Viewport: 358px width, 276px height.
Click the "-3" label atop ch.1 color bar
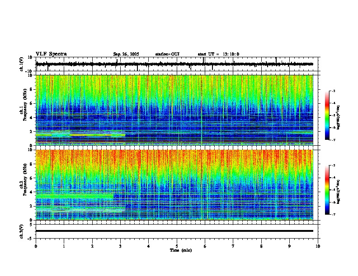(x=333, y=91)
